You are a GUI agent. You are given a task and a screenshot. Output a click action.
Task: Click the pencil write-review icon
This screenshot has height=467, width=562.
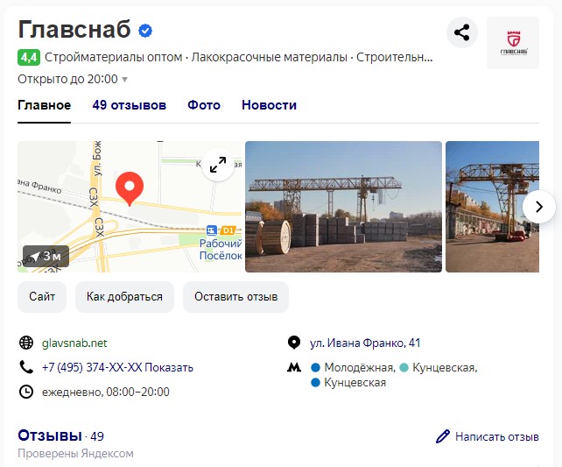443,436
